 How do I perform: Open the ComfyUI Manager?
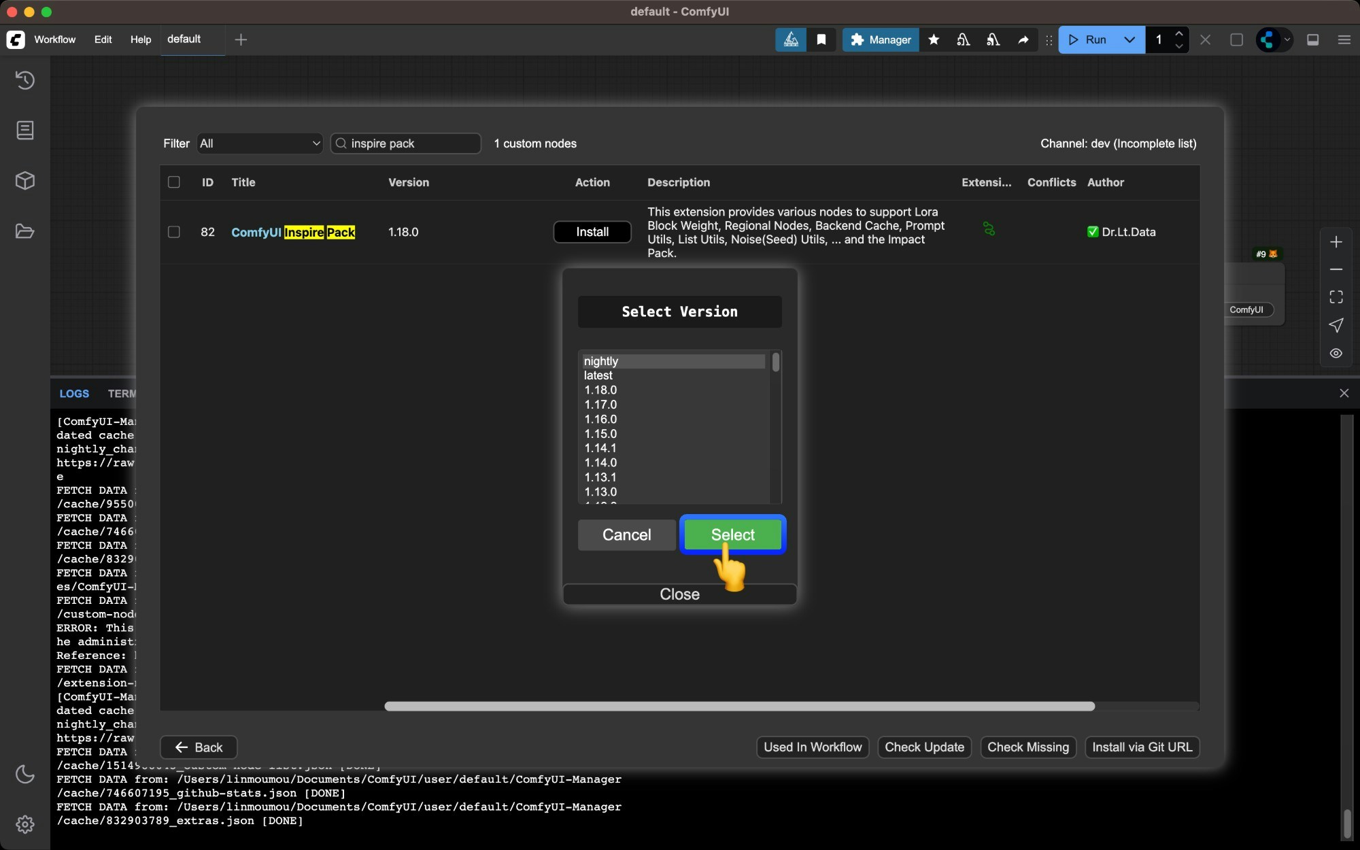879,39
